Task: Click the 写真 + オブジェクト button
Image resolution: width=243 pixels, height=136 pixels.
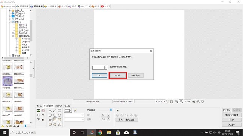Action: pos(126,120)
